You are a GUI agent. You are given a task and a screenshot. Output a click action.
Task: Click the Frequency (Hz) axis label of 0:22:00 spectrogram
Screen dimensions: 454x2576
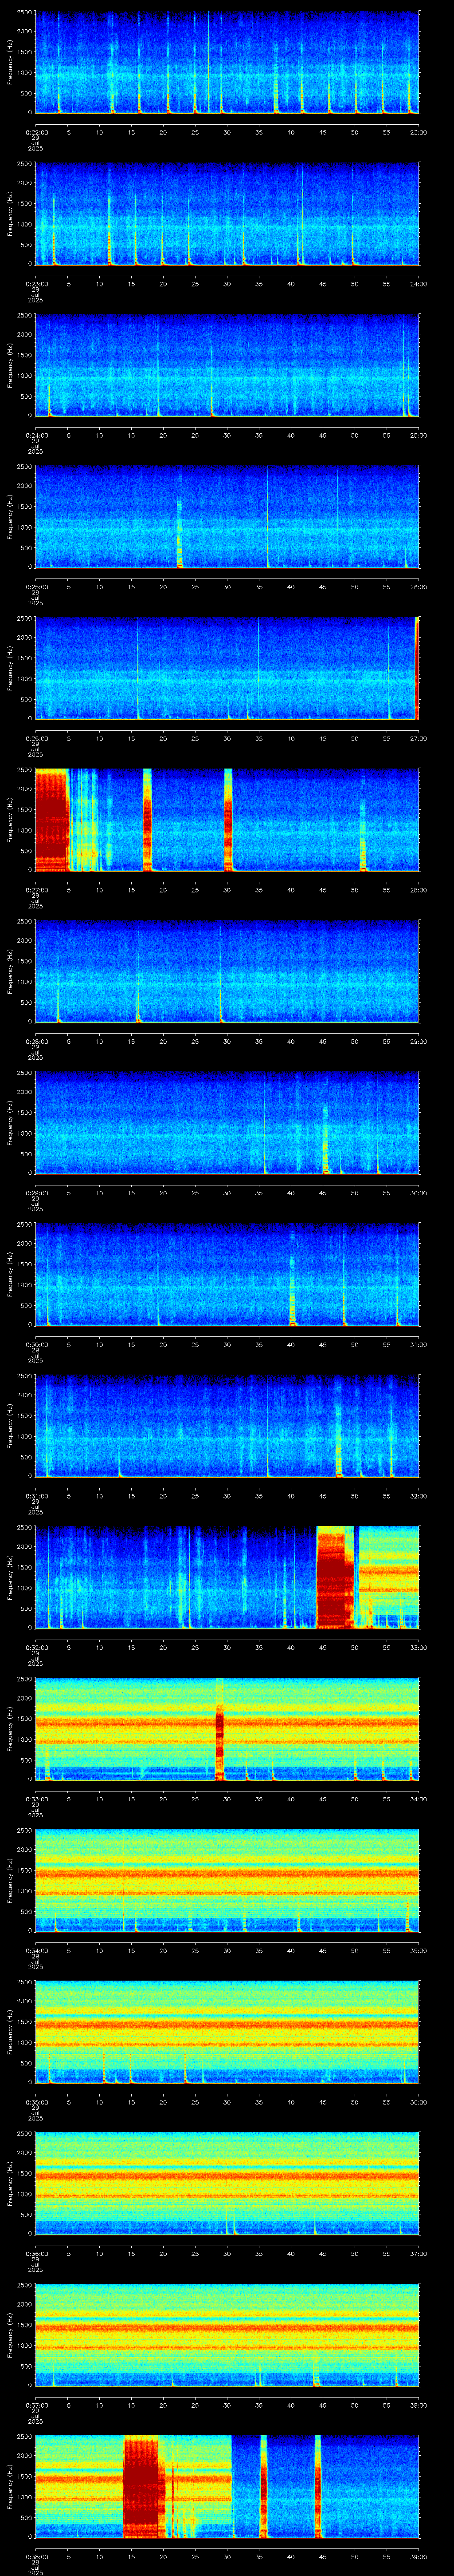(10, 62)
